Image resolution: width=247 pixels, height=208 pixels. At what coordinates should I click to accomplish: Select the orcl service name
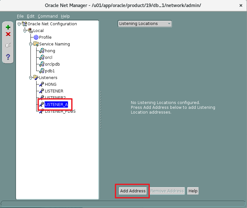point(48,58)
